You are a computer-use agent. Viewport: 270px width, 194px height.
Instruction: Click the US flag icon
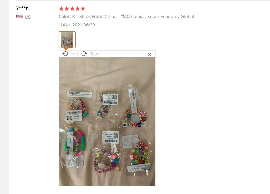(x=20, y=17)
